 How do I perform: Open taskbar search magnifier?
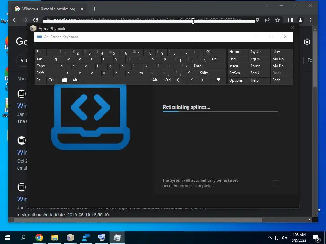pos(23,237)
